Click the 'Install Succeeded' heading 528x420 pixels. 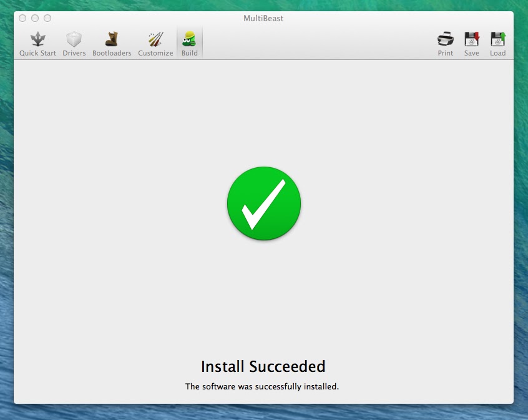click(x=263, y=366)
